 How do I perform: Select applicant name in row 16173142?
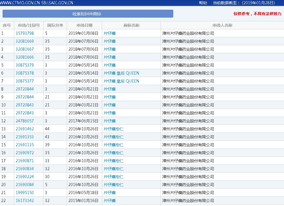(x=188, y=201)
